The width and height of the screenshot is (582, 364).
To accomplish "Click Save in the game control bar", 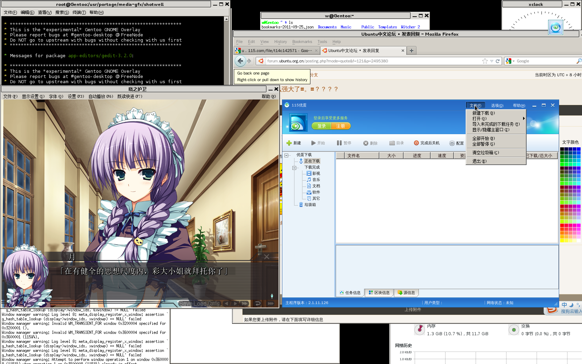I will click(185, 304).
